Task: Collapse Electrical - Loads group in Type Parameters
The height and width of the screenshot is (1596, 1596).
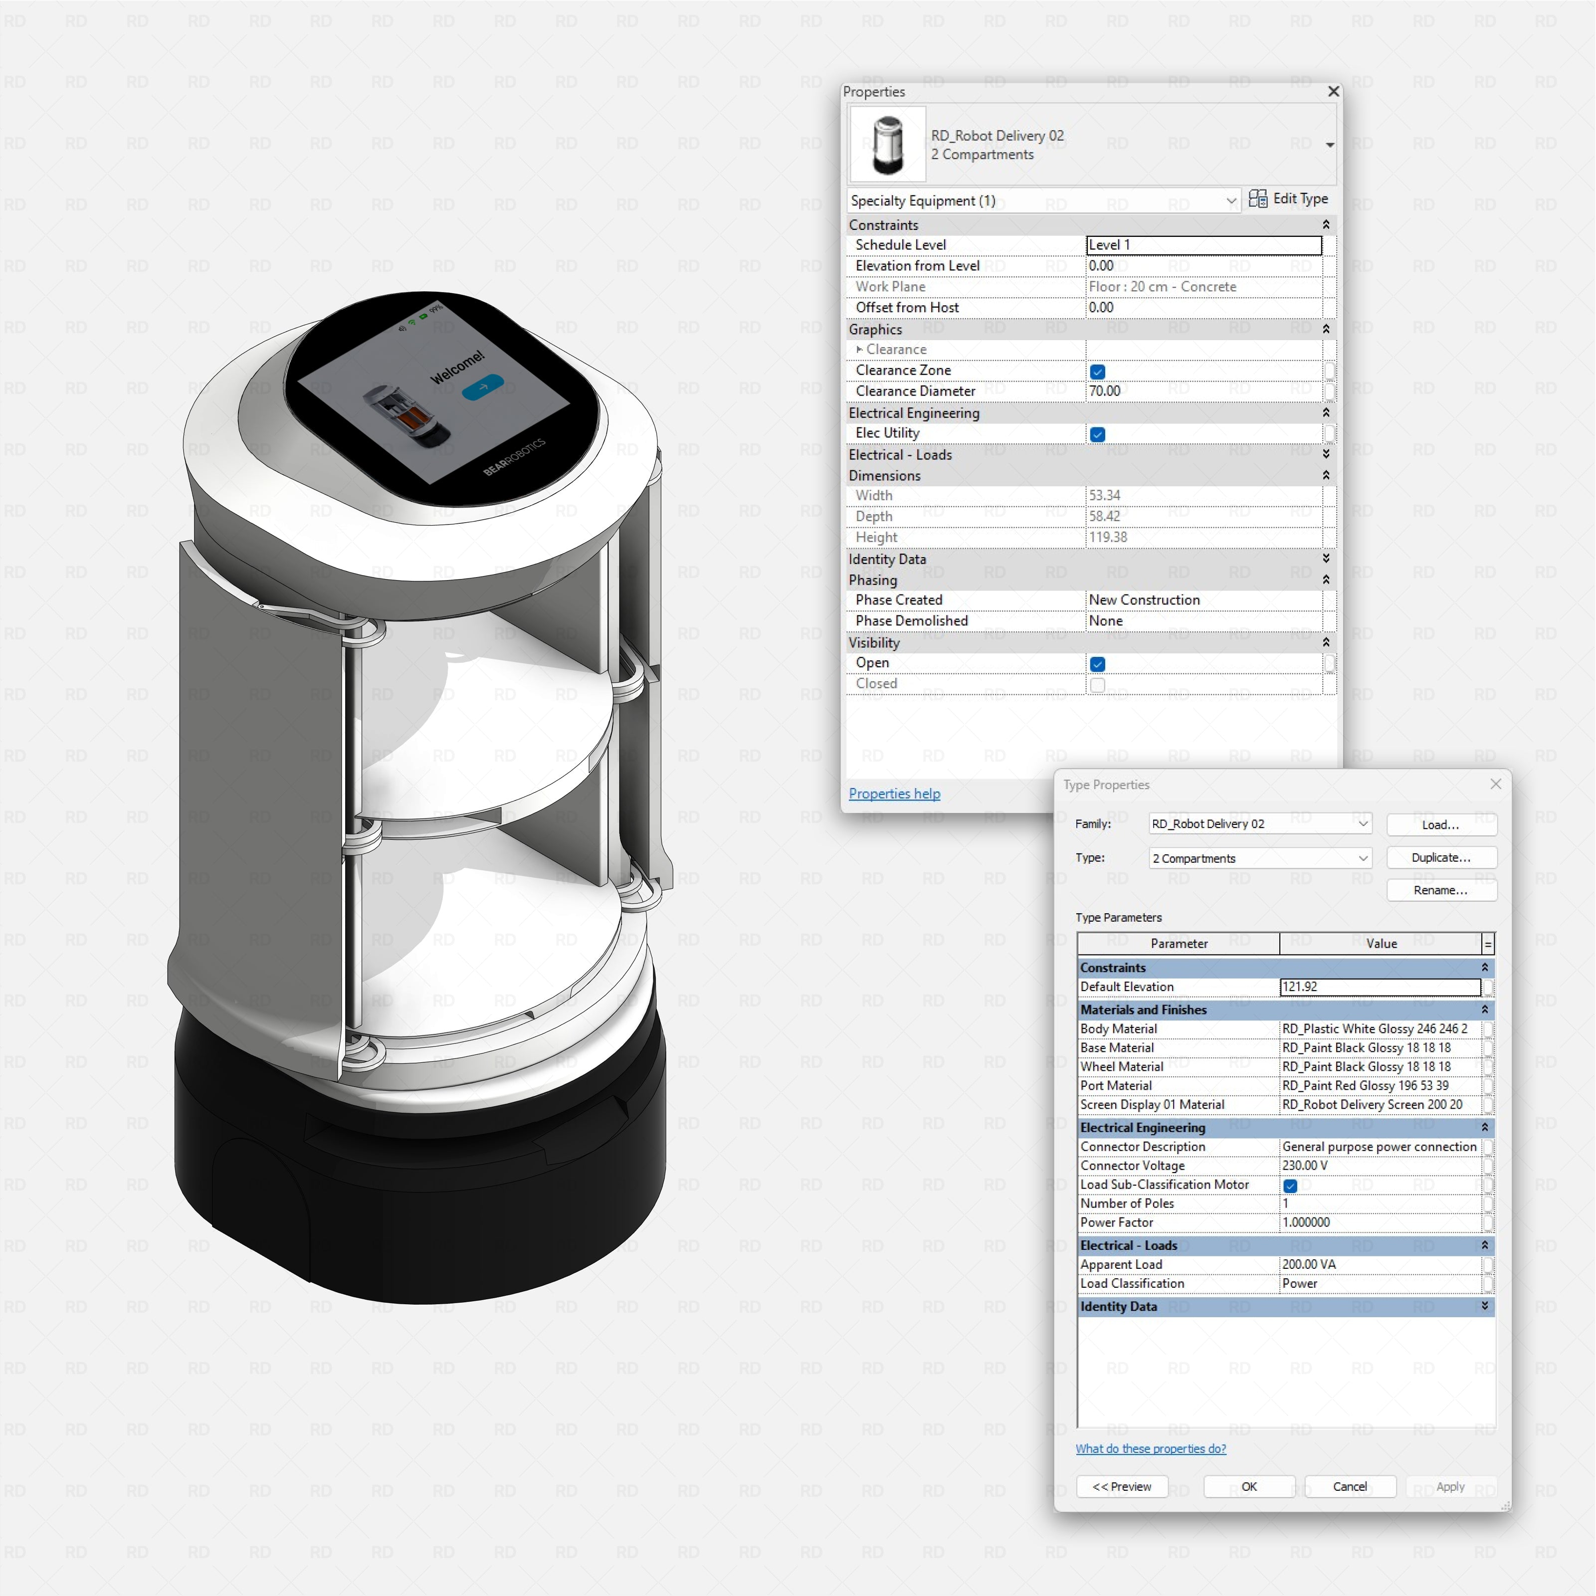Action: 1485,1246
